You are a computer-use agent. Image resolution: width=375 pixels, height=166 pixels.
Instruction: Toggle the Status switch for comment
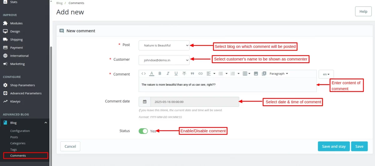(x=143, y=131)
